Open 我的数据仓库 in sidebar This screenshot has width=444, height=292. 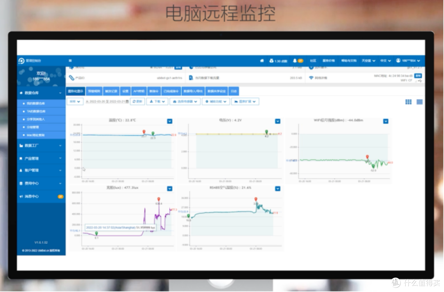coord(41,103)
